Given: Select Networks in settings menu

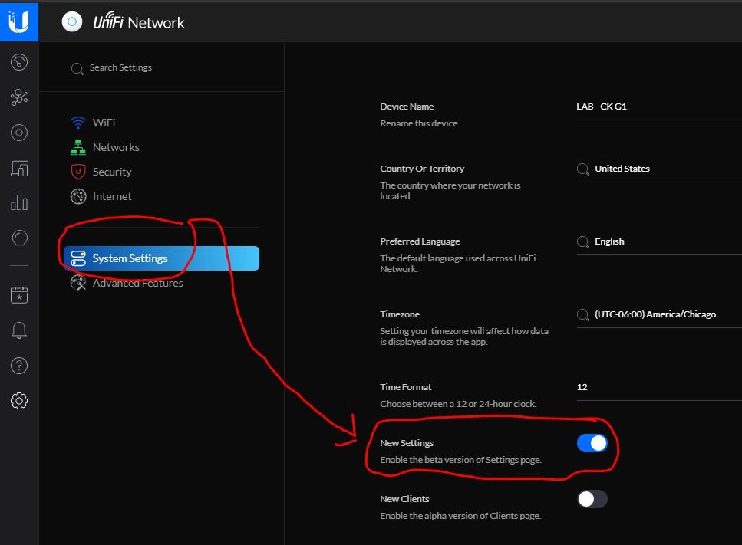Looking at the screenshot, I should (115, 147).
